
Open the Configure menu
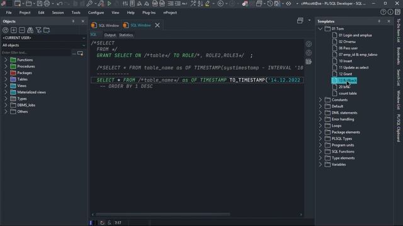coord(96,13)
